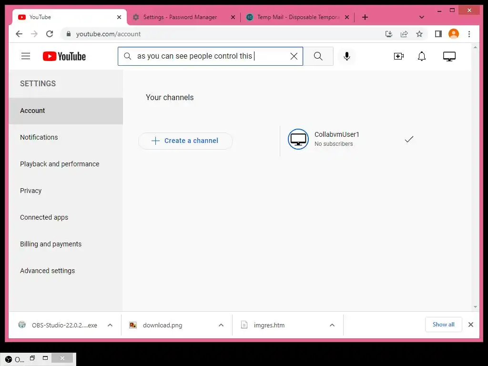
Task: Expand options for OBS-Studio download
Action: [110, 325]
